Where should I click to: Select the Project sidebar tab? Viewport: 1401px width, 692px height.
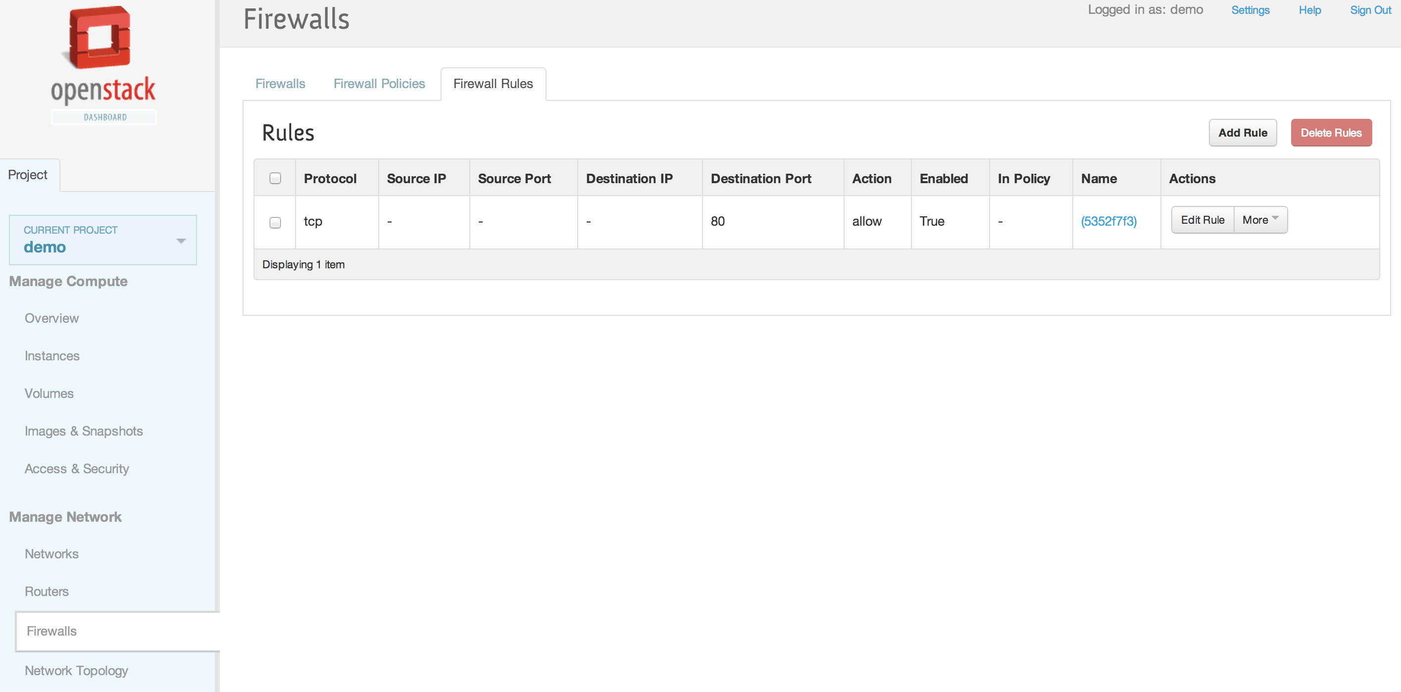(28, 175)
